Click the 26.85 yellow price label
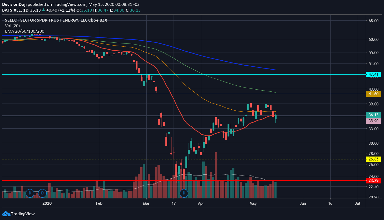Image resolution: width=384 pixels, height=220 pixels. (x=373, y=159)
